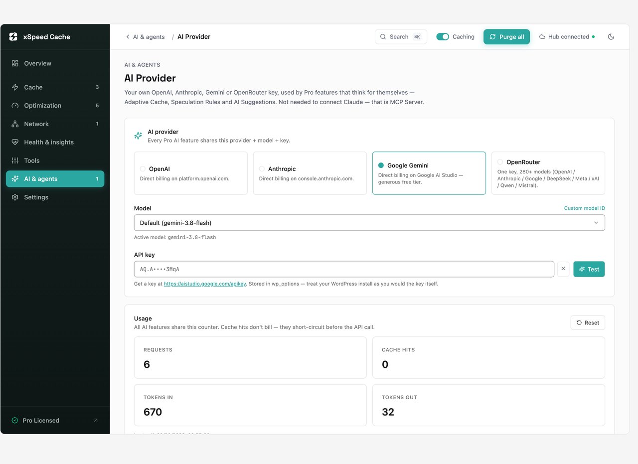The height and width of the screenshot is (464, 638).
Task: Click the Hub connected status
Action: click(x=567, y=37)
